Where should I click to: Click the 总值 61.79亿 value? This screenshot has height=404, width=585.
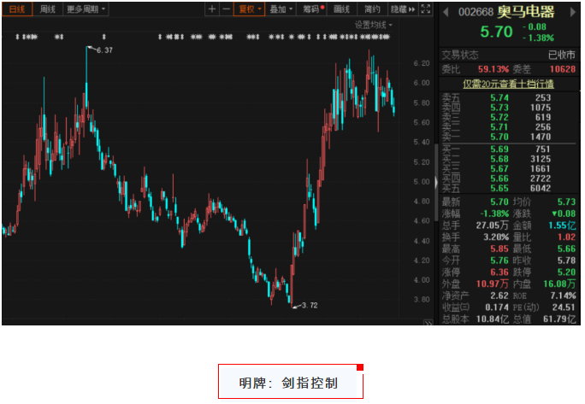[x=559, y=319]
